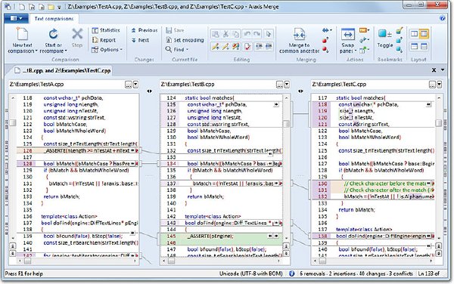Open the Statistics panel

click(x=106, y=30)
